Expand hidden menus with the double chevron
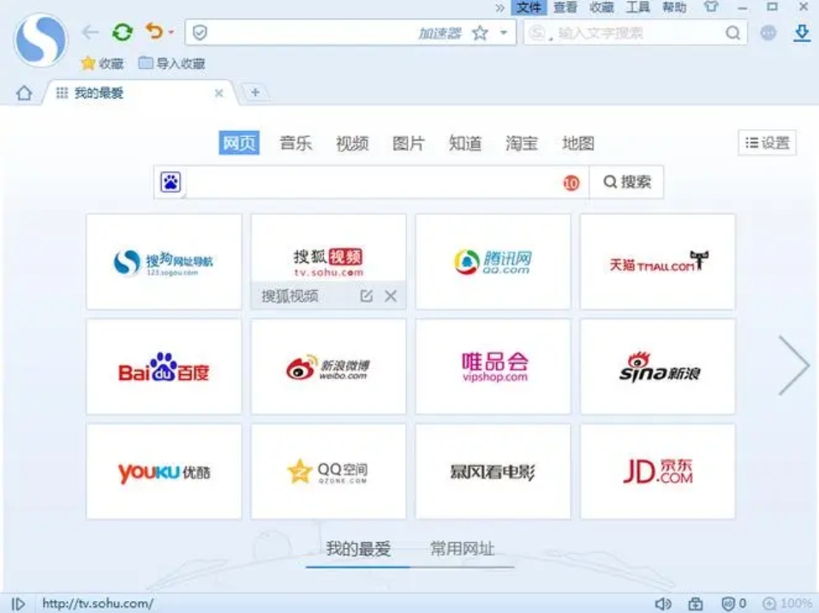The image size is (819, 613). tap(499, 8)
